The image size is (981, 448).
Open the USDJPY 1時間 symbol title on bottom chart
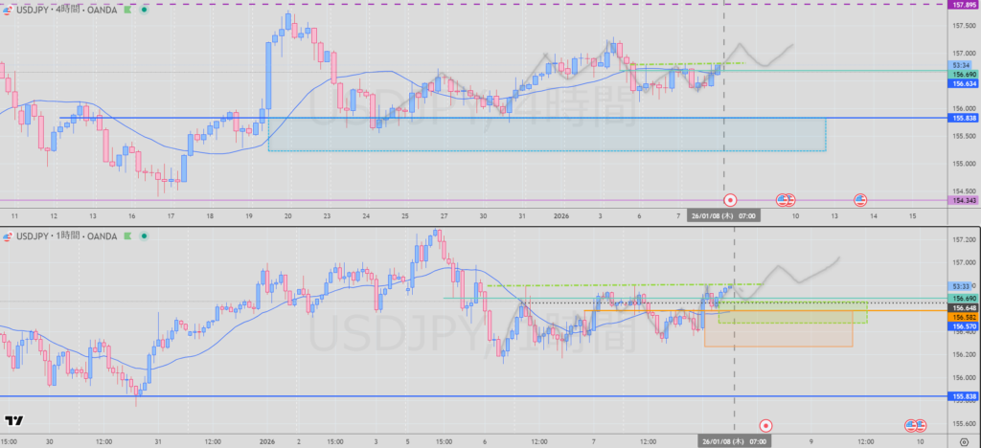[x=67, y=235]
